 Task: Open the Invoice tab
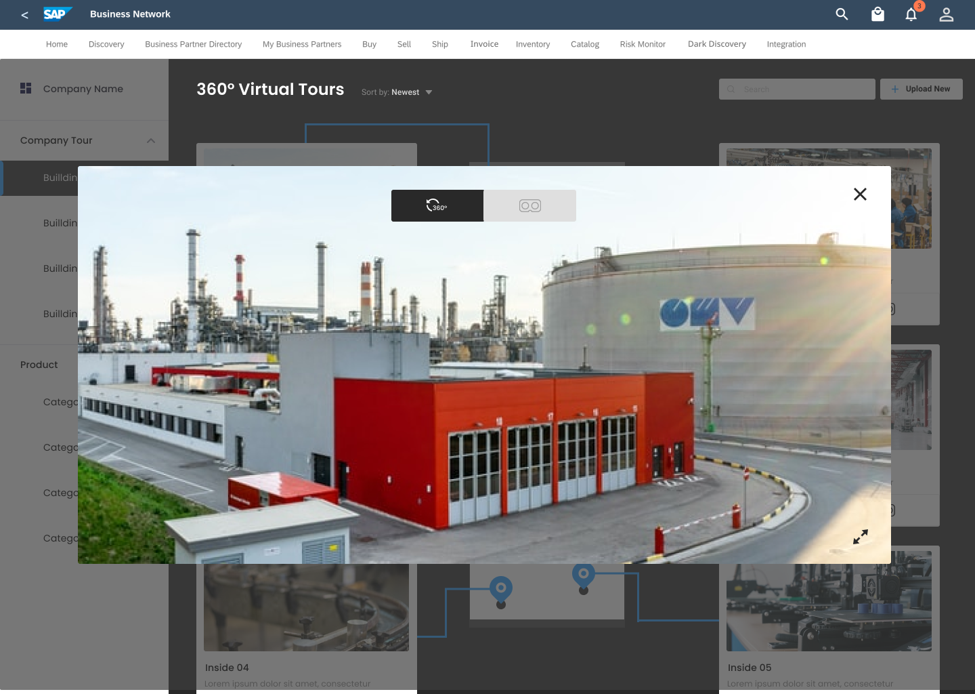[x=484, y=44]
